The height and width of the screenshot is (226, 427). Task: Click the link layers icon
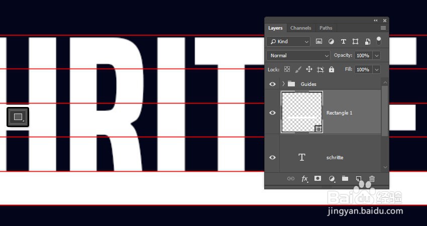pos(290,179)
